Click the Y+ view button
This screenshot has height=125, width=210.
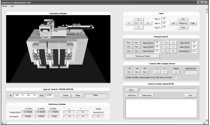[139, 19]
